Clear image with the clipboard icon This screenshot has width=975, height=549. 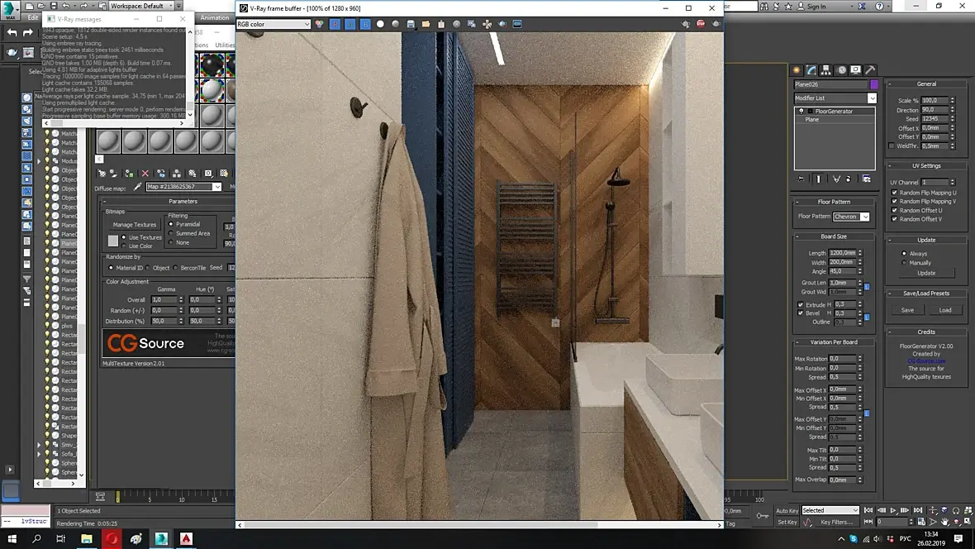[441, 24]
